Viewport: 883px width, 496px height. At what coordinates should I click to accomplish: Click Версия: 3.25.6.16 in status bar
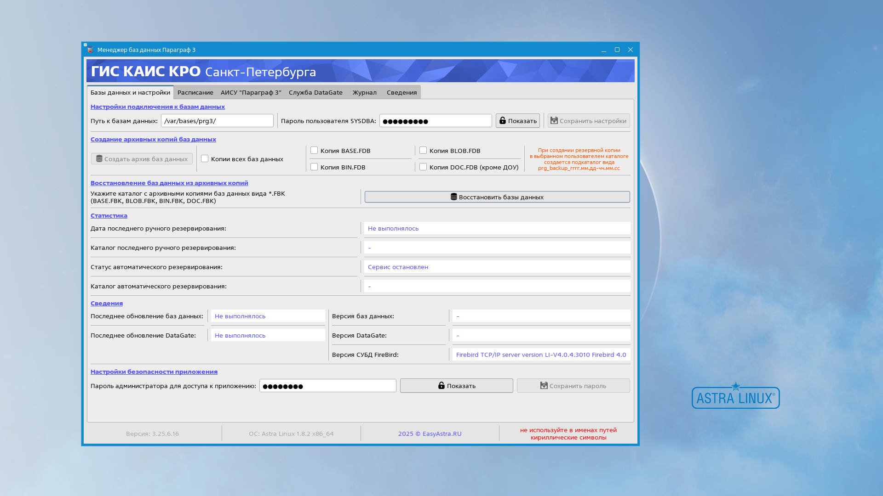152,434
